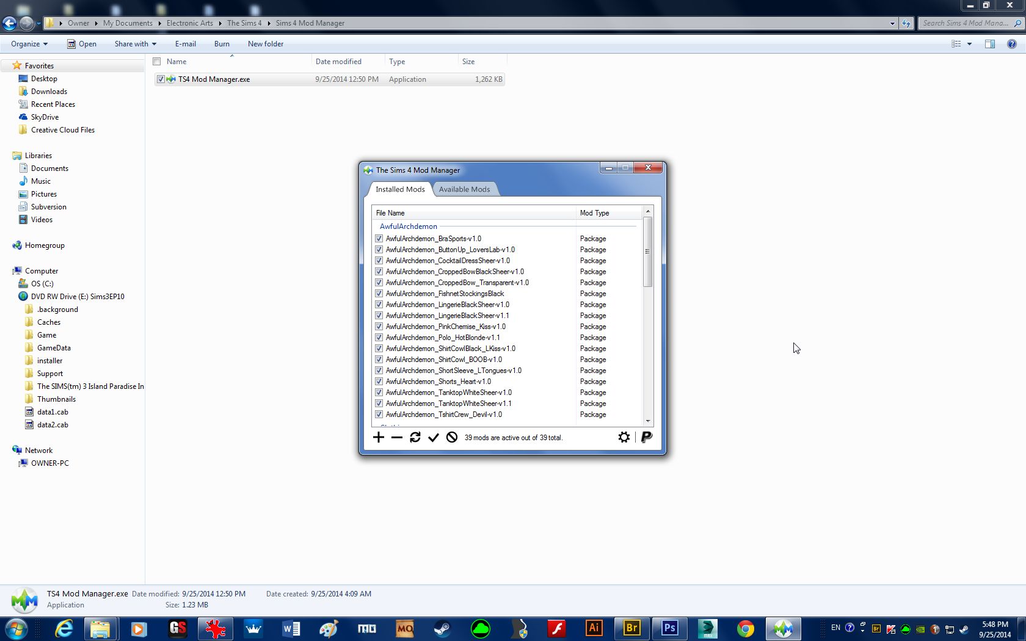The height and width of the screenshot is (641, 1026).
Task: Open Windows Explorer from the taskbar
Action: click(101, 628)
